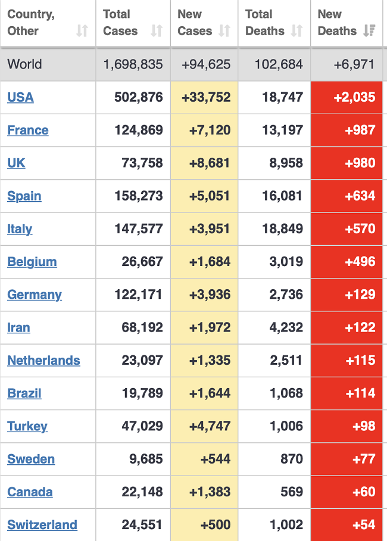
Task: Click the Germany link
Action: 35,295
